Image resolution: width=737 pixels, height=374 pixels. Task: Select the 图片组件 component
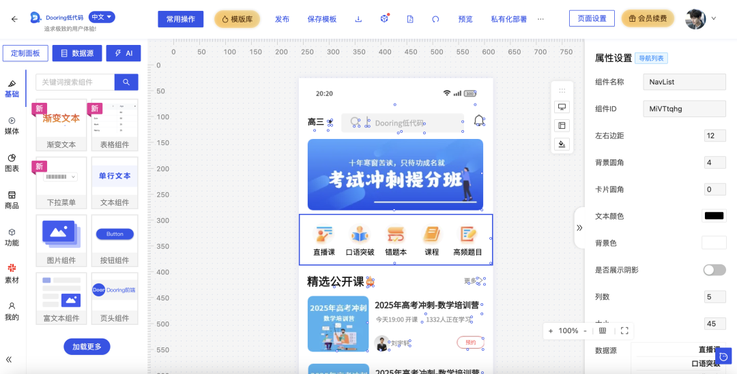(61, 240)
